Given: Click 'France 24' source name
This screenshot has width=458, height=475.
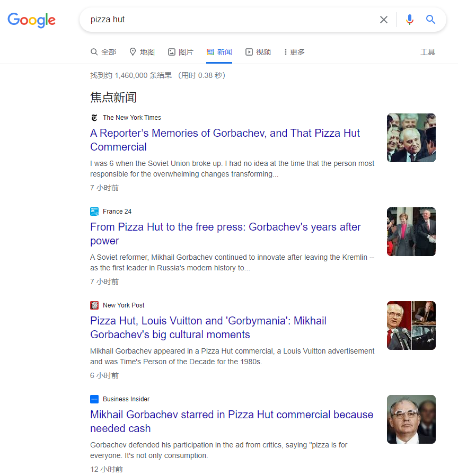Looking at the screenshot, I should tap(117, 212).
